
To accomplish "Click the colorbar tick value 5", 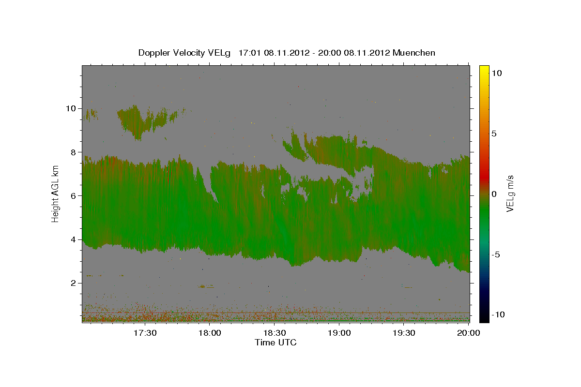I will tap(494, 134).
